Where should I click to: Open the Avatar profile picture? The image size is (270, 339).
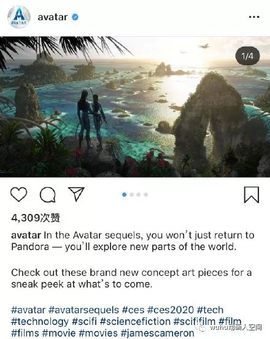pos(19,17)
